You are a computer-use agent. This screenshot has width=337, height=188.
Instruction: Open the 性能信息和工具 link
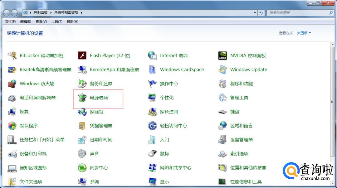[x=246, y=182]
